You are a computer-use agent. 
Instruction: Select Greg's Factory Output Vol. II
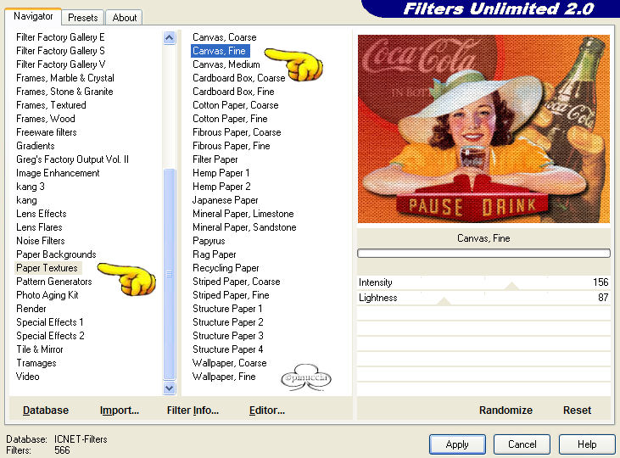tap(72, 159)
